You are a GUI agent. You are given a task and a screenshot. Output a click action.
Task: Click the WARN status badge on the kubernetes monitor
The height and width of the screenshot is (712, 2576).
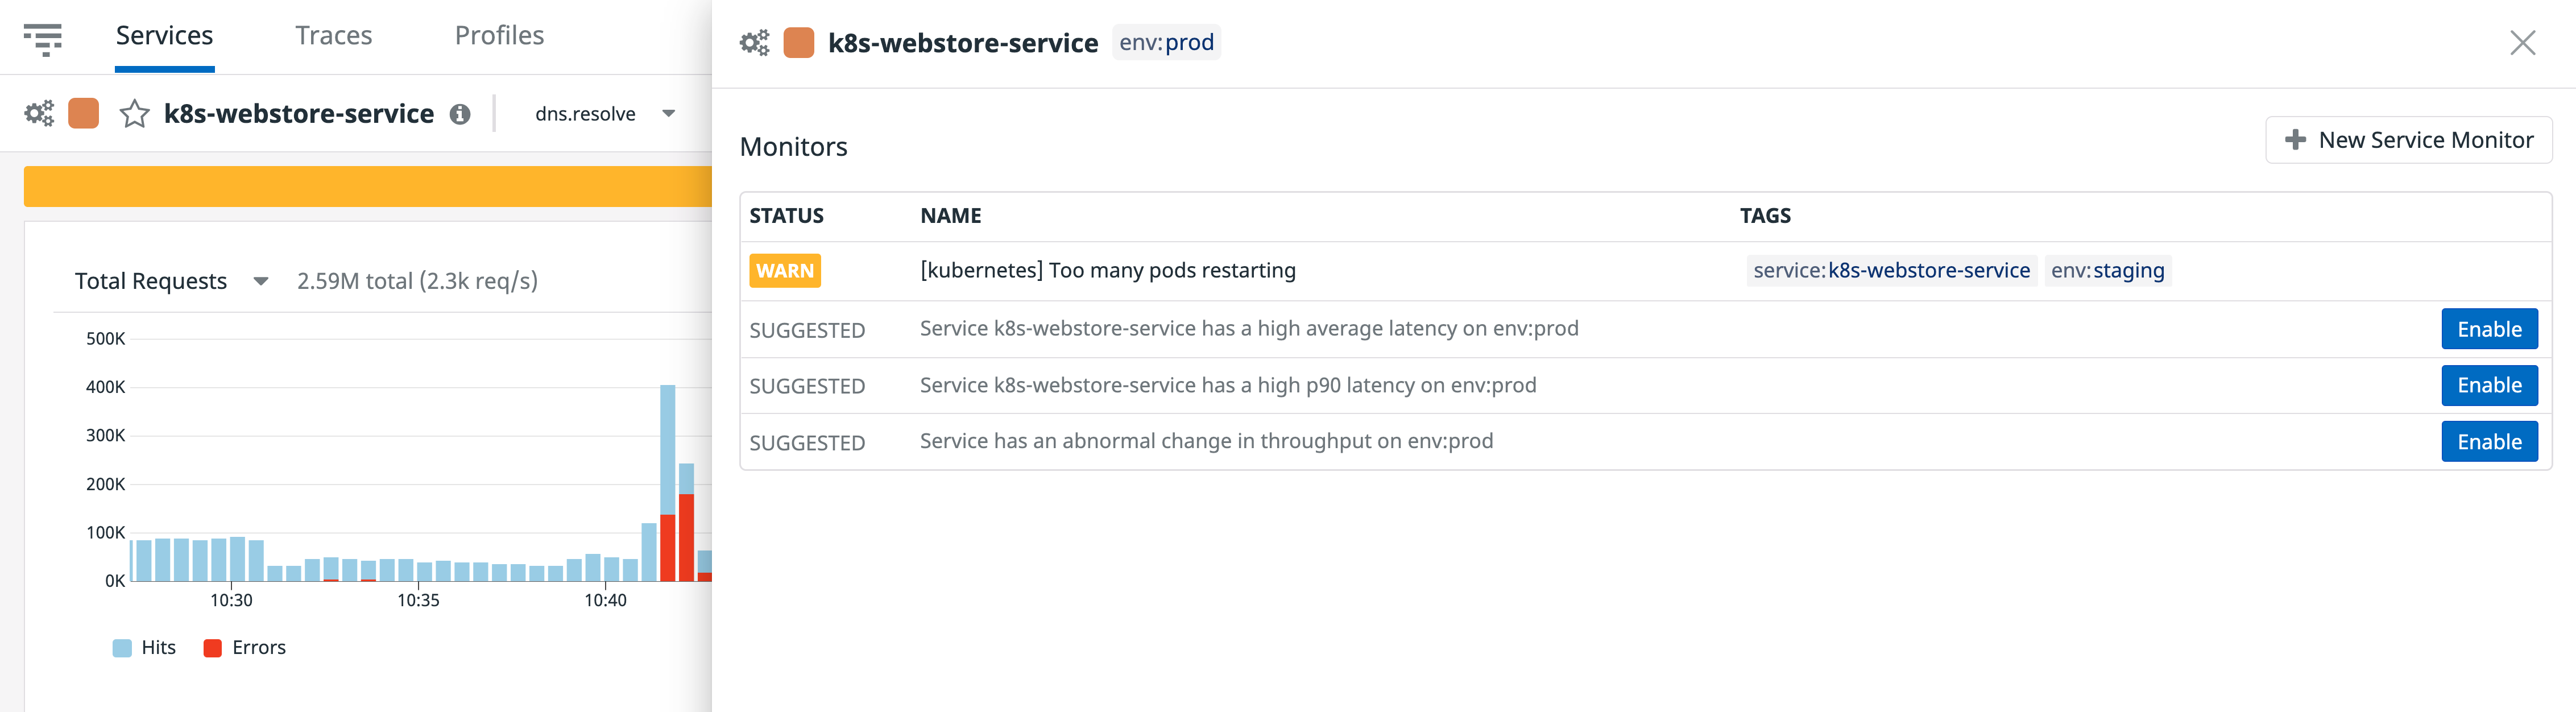784,270
